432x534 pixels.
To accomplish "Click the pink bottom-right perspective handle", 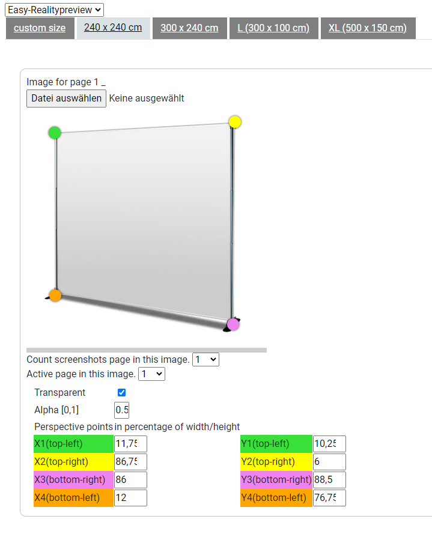I will click(233, 324).
